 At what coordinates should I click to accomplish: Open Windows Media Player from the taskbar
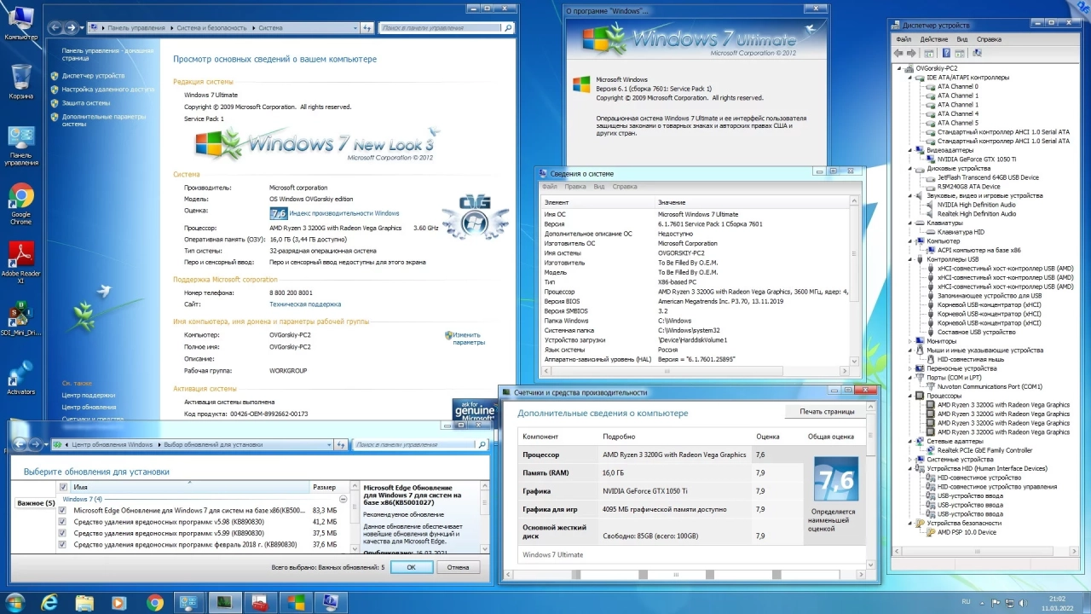coord(119,603)
